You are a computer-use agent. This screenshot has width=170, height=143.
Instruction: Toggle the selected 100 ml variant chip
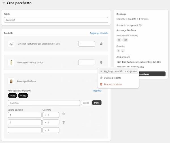click(23, 96)
